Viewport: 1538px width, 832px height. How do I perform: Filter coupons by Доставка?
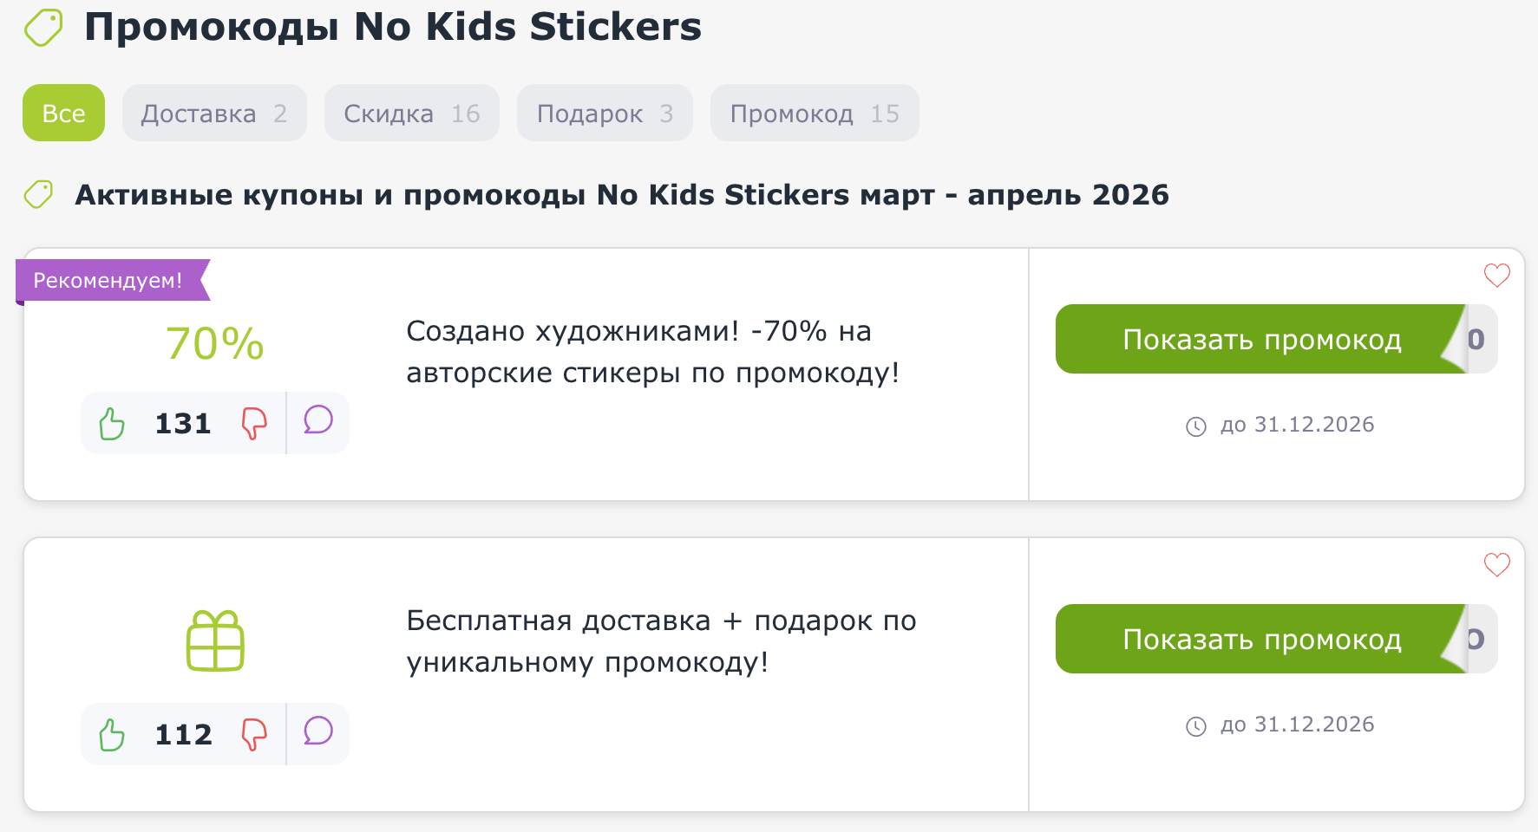point(214,114)
